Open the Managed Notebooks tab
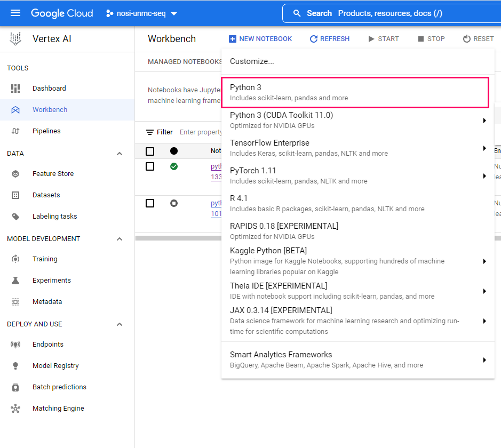 pos(185,62)
